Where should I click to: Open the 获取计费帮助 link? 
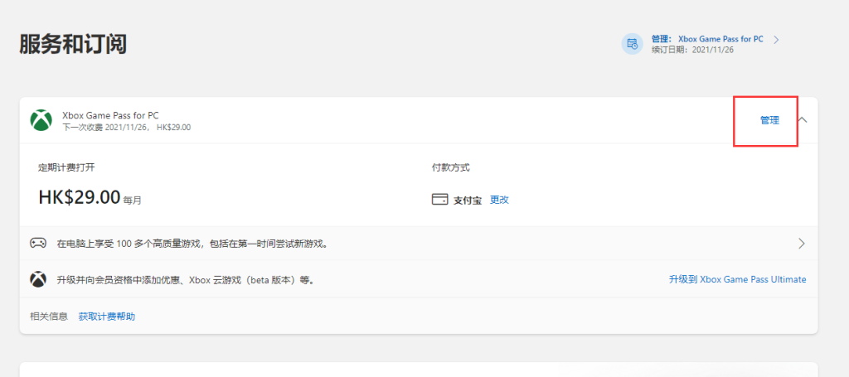107,317
